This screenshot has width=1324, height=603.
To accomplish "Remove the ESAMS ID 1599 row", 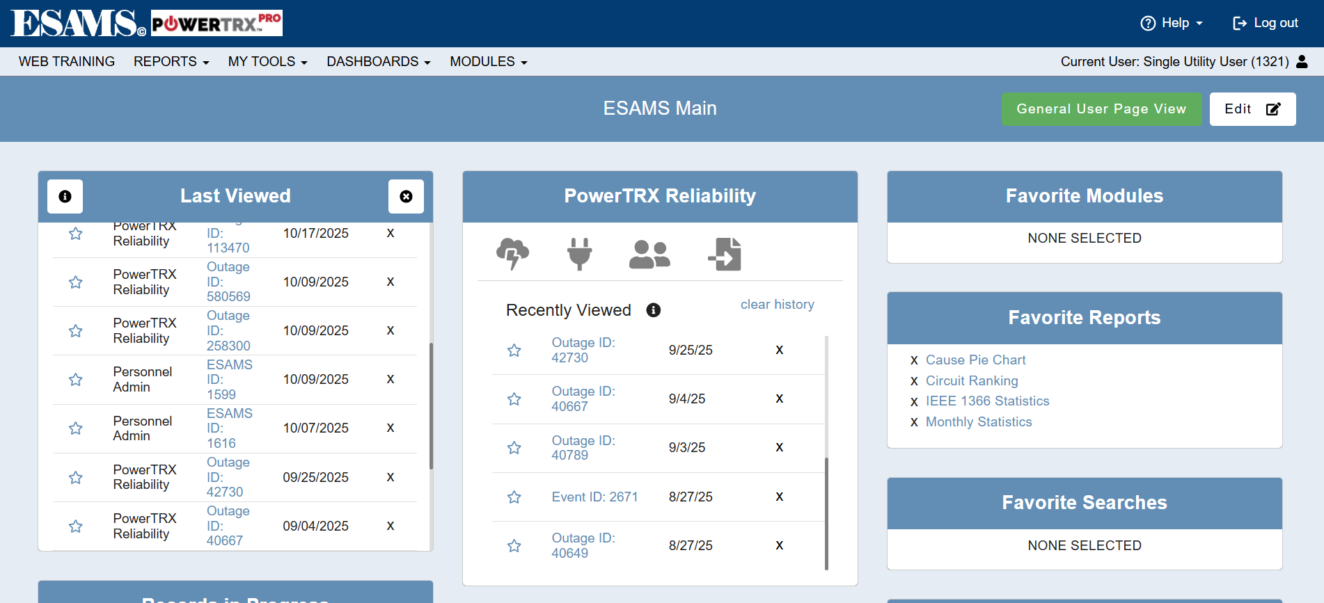I will (391, 379).
